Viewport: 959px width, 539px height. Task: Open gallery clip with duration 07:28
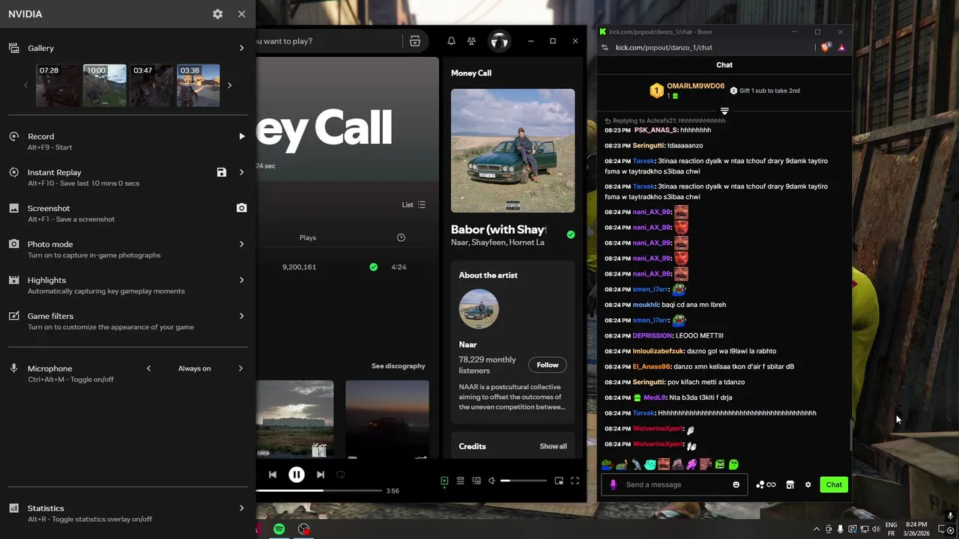[58, 85]
